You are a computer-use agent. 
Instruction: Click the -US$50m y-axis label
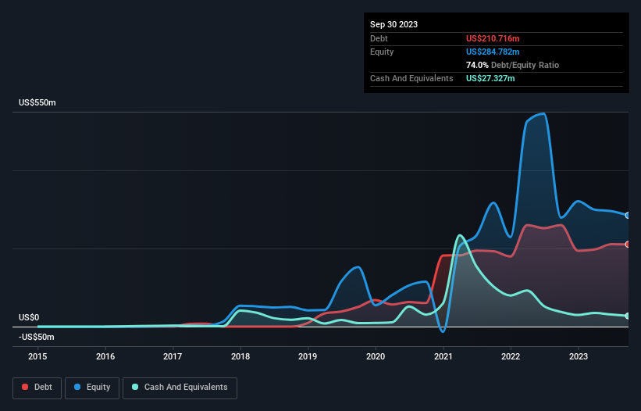tap(37, 337)
